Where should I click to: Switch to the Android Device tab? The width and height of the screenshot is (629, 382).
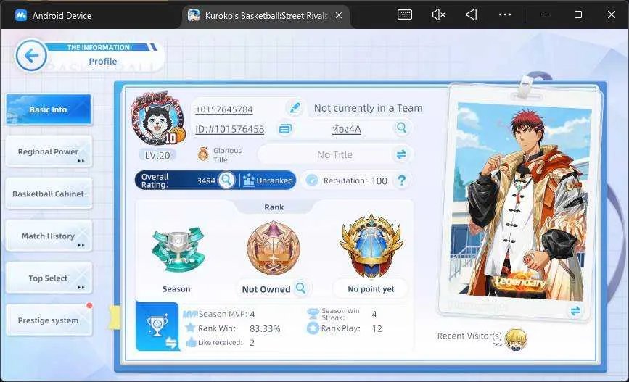coord(54,16)
